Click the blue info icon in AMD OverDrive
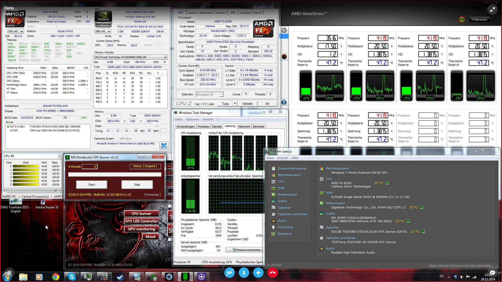502x282 pixels. coord(284,102)
